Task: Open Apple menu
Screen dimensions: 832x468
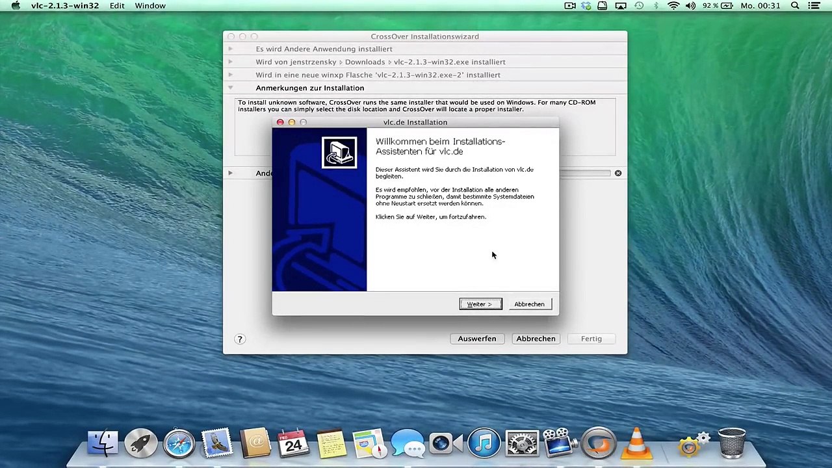Action: pos(16,6)
